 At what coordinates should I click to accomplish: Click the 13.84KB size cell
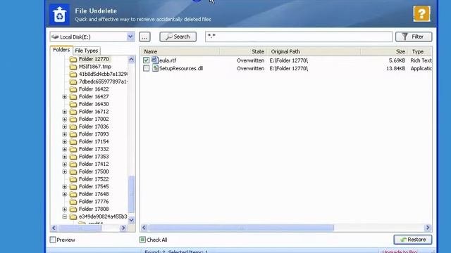click(396, 69)
